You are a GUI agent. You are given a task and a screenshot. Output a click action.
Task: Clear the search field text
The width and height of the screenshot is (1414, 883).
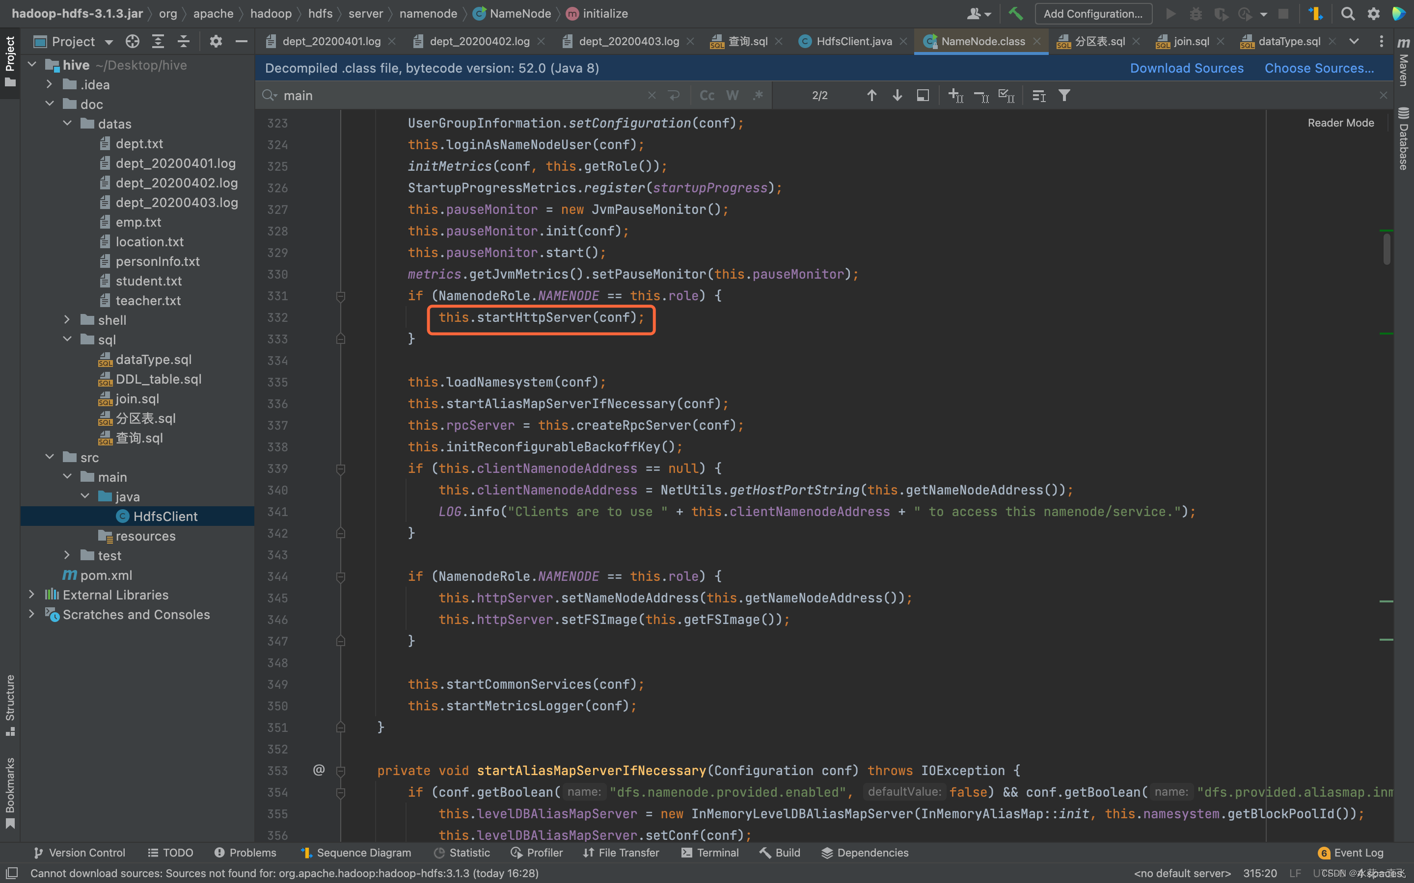coord(652,95)
